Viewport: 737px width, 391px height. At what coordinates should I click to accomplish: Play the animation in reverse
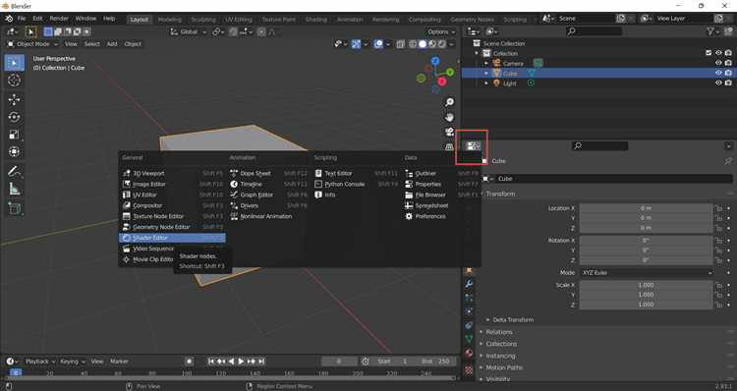(x=231, y=362)
